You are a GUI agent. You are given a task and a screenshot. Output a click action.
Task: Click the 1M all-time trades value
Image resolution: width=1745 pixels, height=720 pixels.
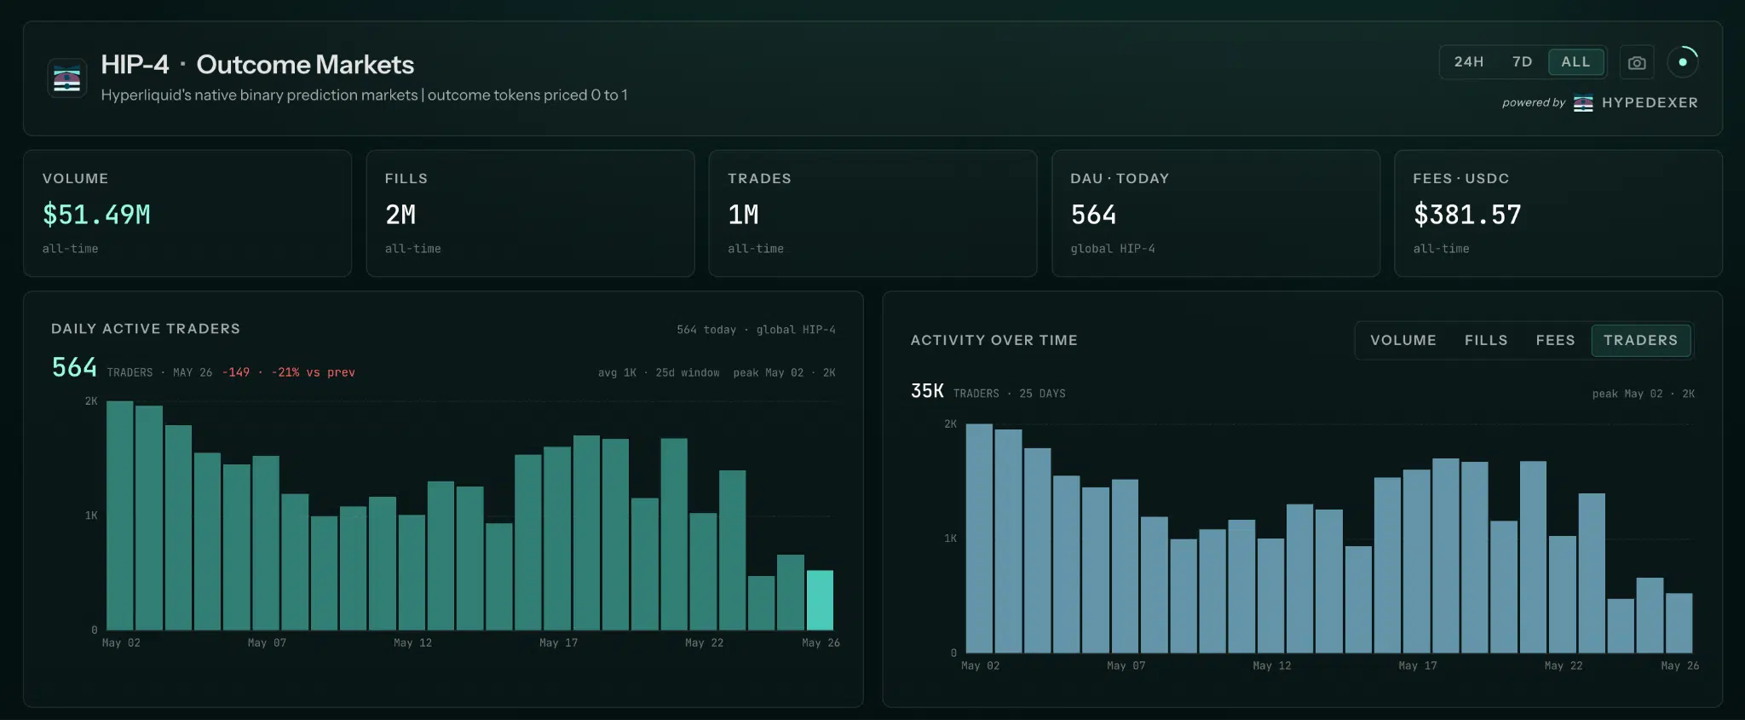743,215
